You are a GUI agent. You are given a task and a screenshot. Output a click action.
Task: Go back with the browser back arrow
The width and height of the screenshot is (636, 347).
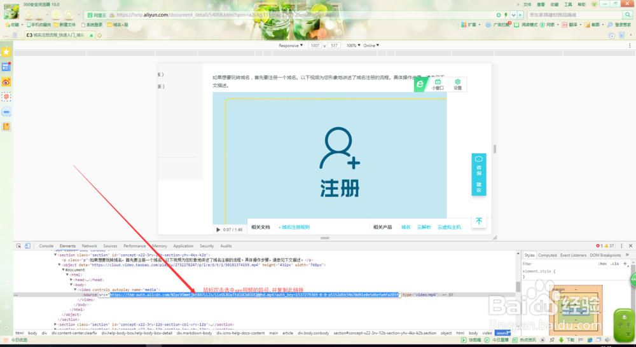click(29, 15)
